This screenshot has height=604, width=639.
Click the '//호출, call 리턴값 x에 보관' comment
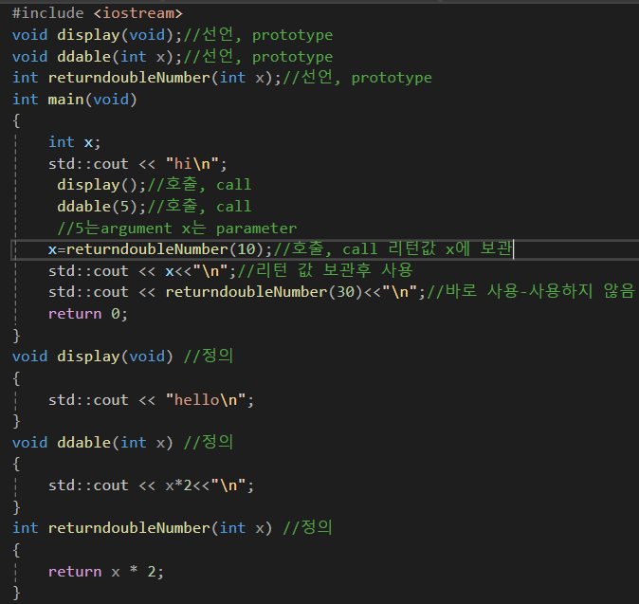(393, 248)
